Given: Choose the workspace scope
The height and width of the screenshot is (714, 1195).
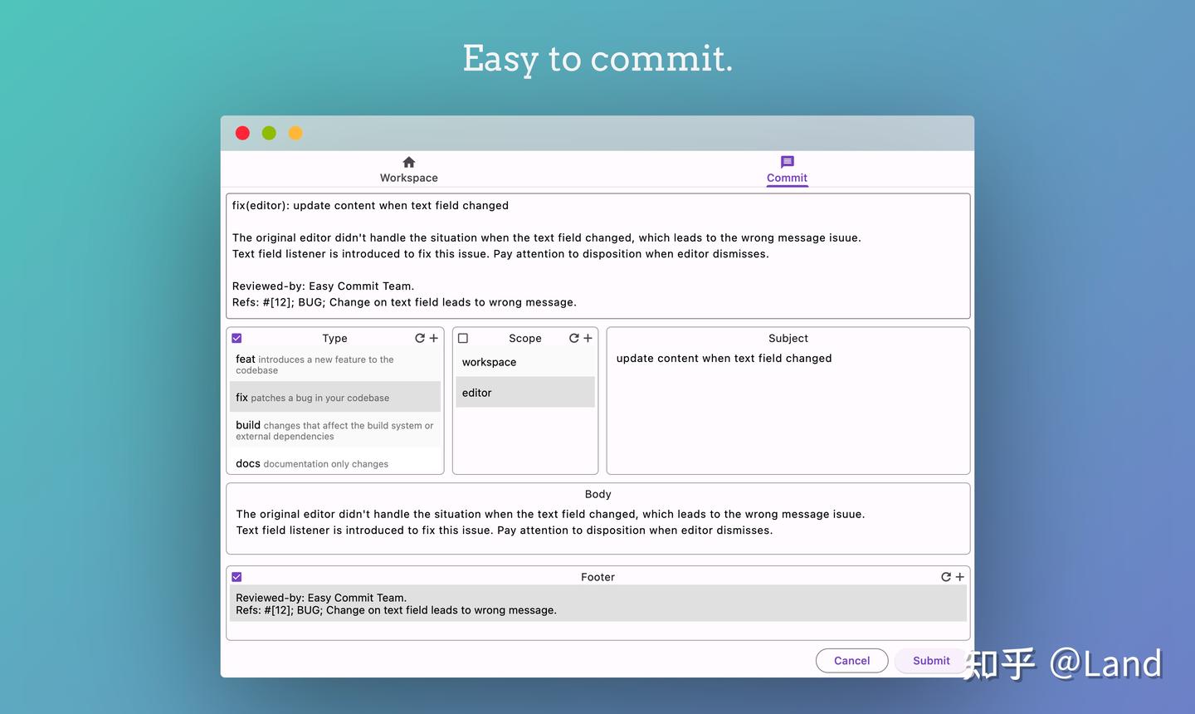Looking at the screenshot, I should [x=524, y=362].
